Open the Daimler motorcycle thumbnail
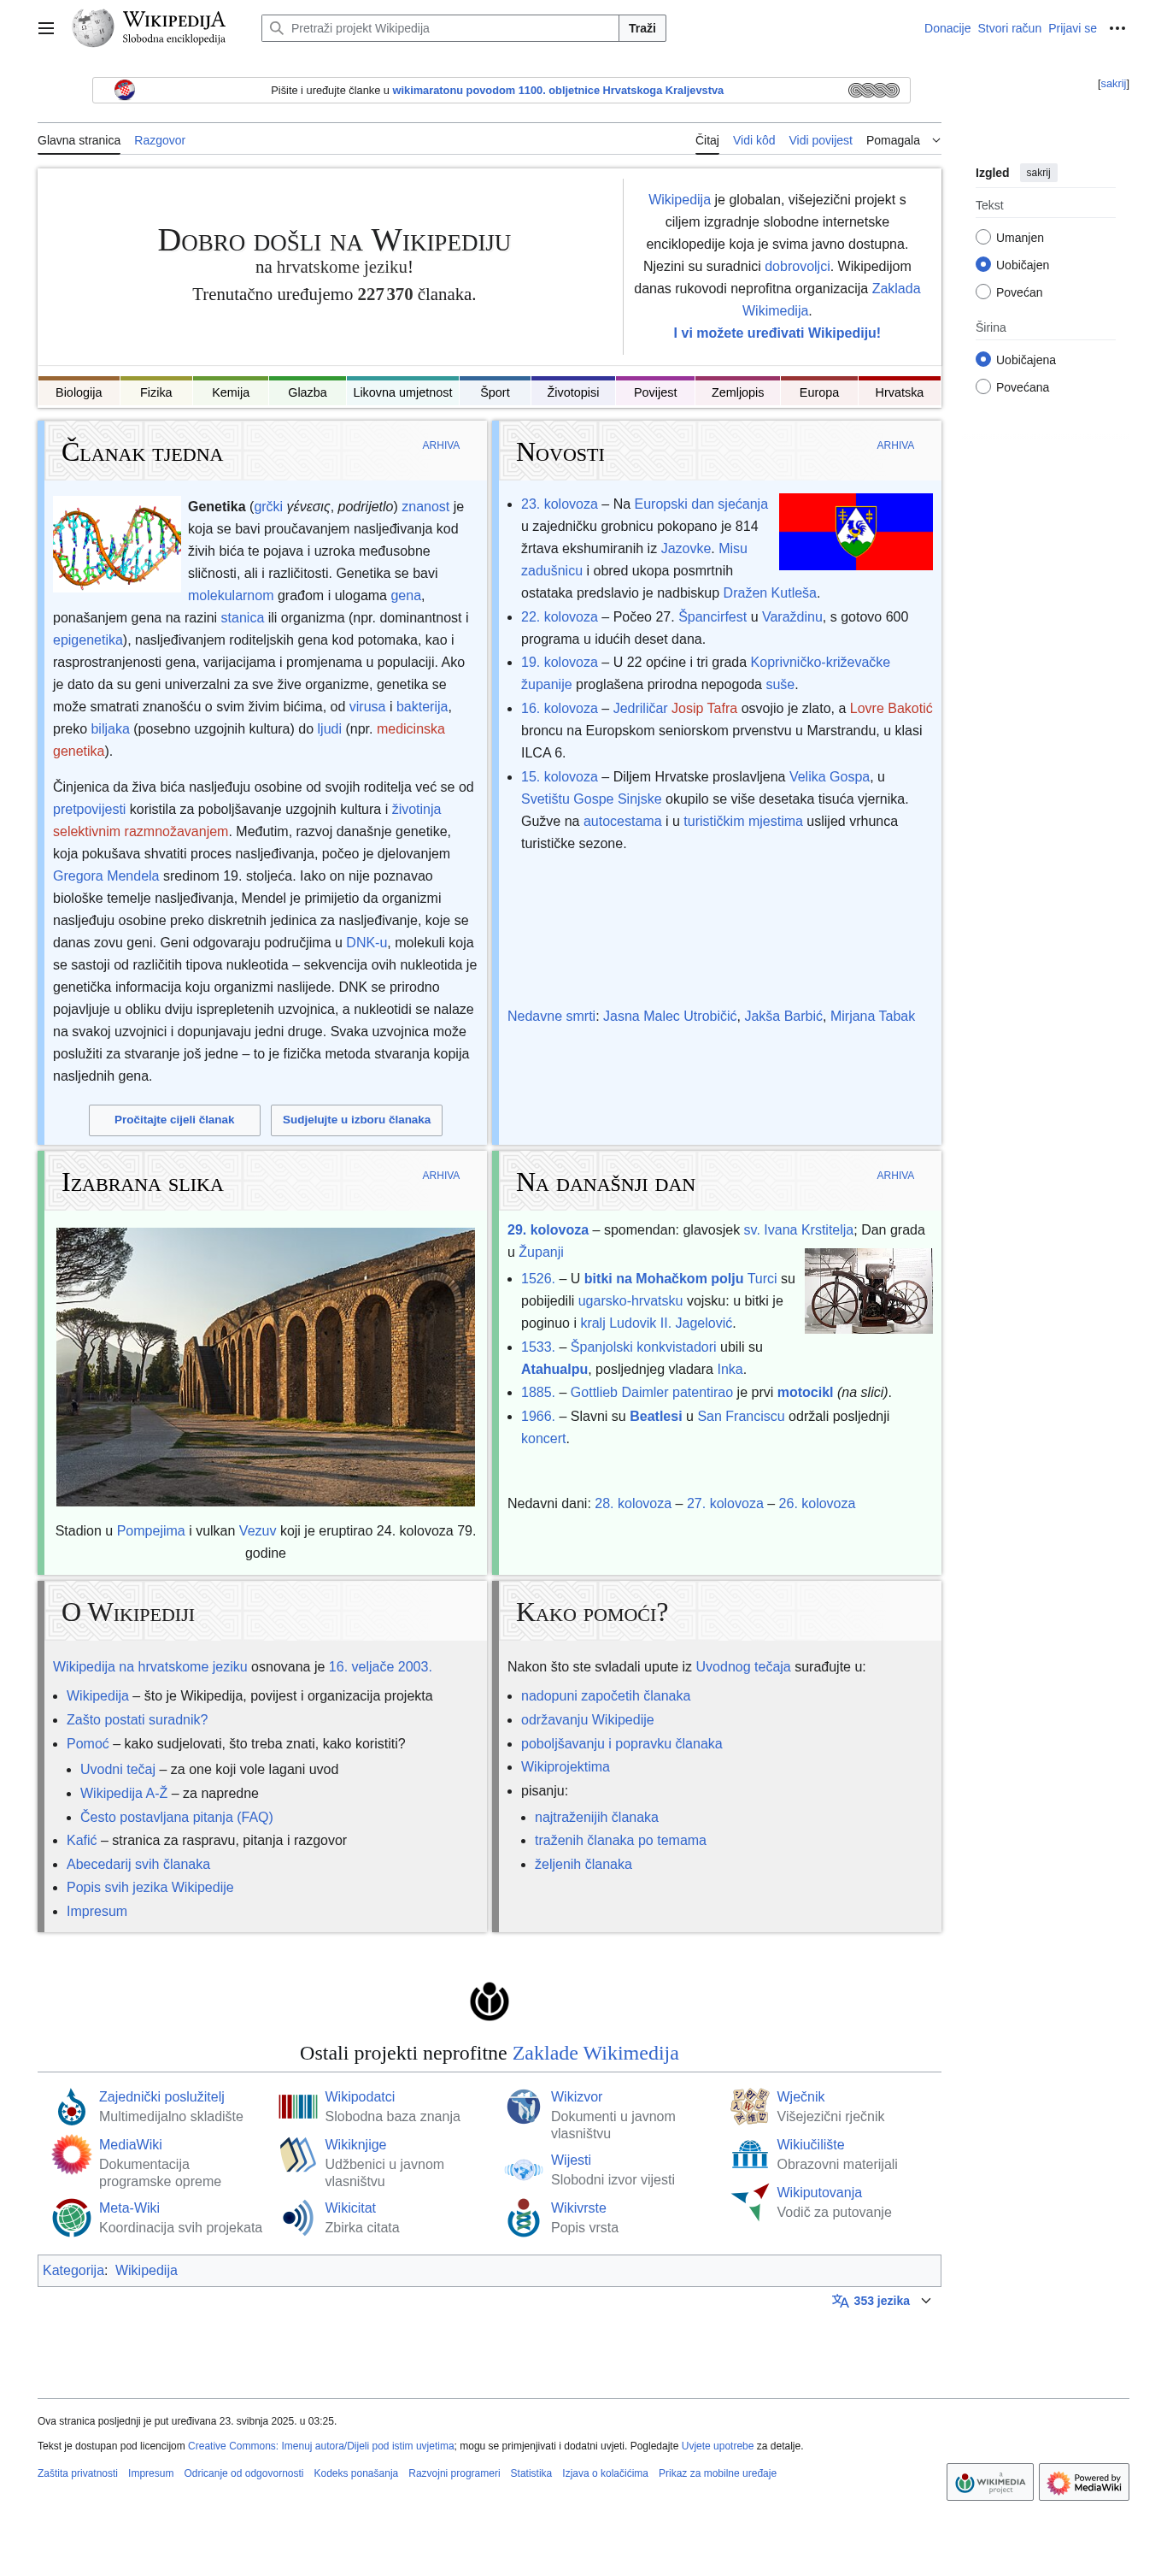Screen dimensions: 1167x2576 coord(868,1290)
